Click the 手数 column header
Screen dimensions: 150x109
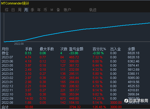28,49
